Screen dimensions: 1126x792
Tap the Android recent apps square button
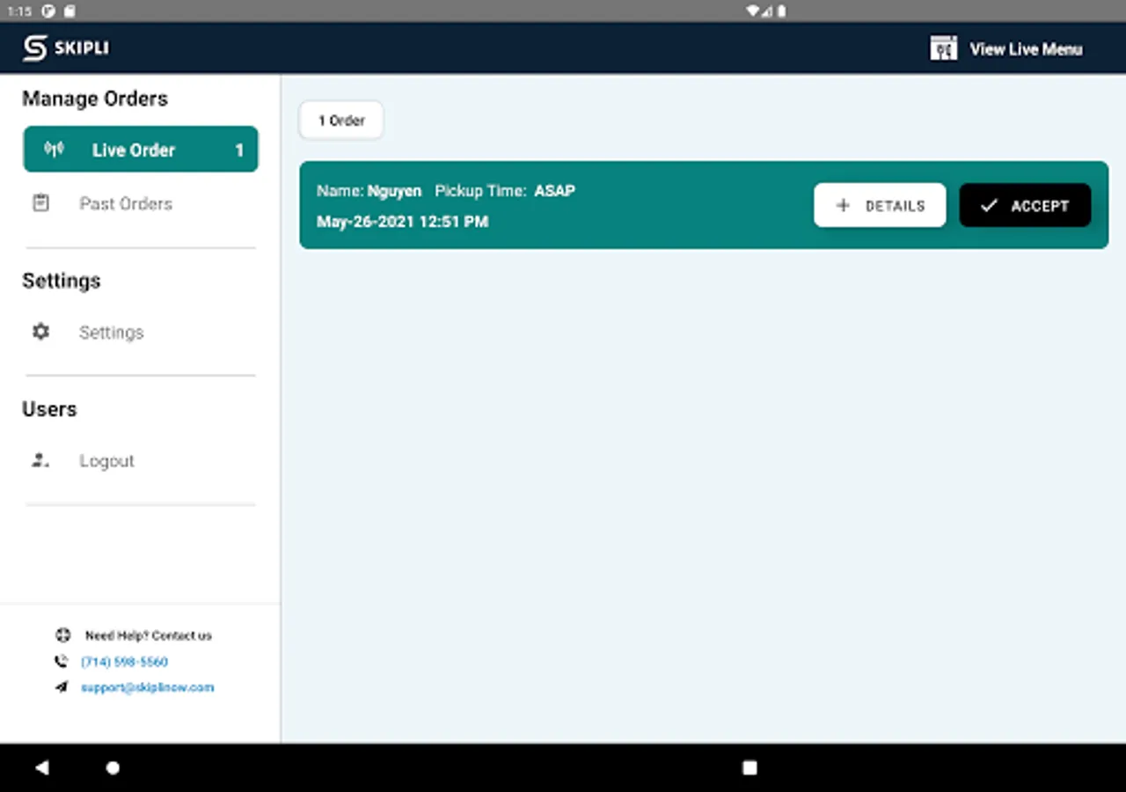[749, 767]
